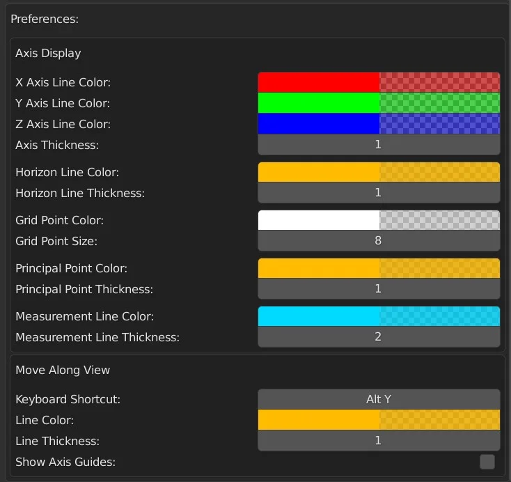The width and height of the screenshot is (511, 482).
Task: Pick the blue Z Axis Line Color swatch
Action: coord(379,124)
